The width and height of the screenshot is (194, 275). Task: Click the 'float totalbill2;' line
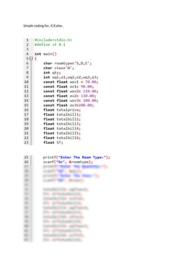click(x=62, y=119)
